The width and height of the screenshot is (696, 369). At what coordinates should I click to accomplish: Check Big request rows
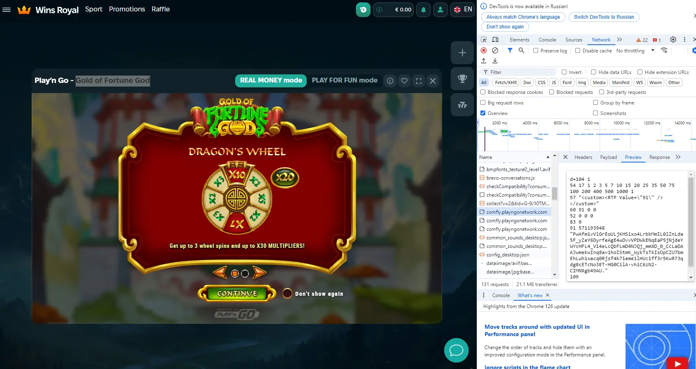(x=483, y=102)
